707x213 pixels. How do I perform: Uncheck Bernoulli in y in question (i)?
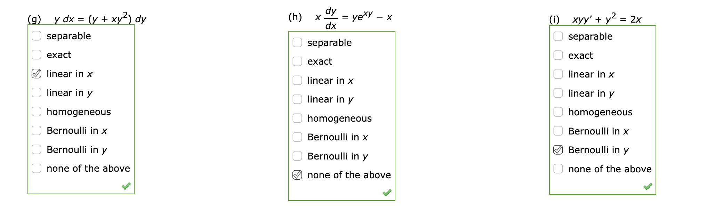559,149
